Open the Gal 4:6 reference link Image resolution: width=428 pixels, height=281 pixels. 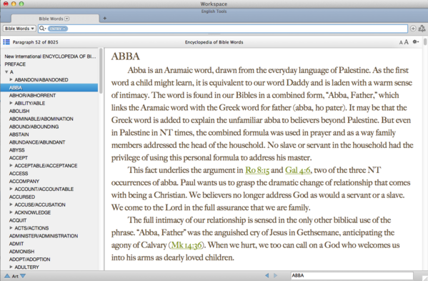(297, 170)
